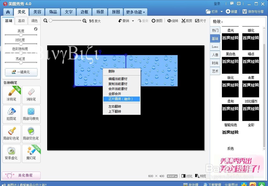Switch to the 美容 tab

point(37,12)
